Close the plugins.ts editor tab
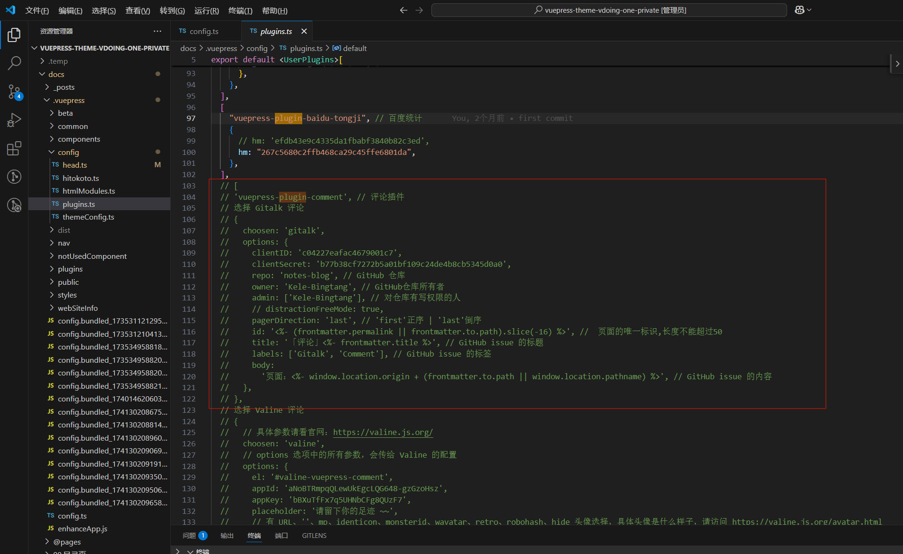903x554 pixels. point(304,31)
